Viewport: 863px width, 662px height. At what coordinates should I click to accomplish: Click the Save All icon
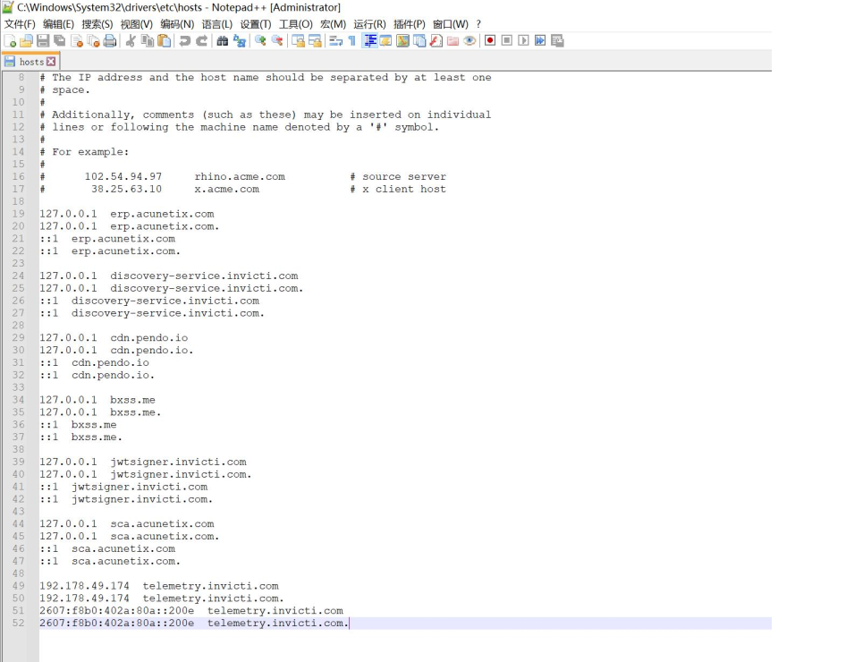tap(59, 41)
